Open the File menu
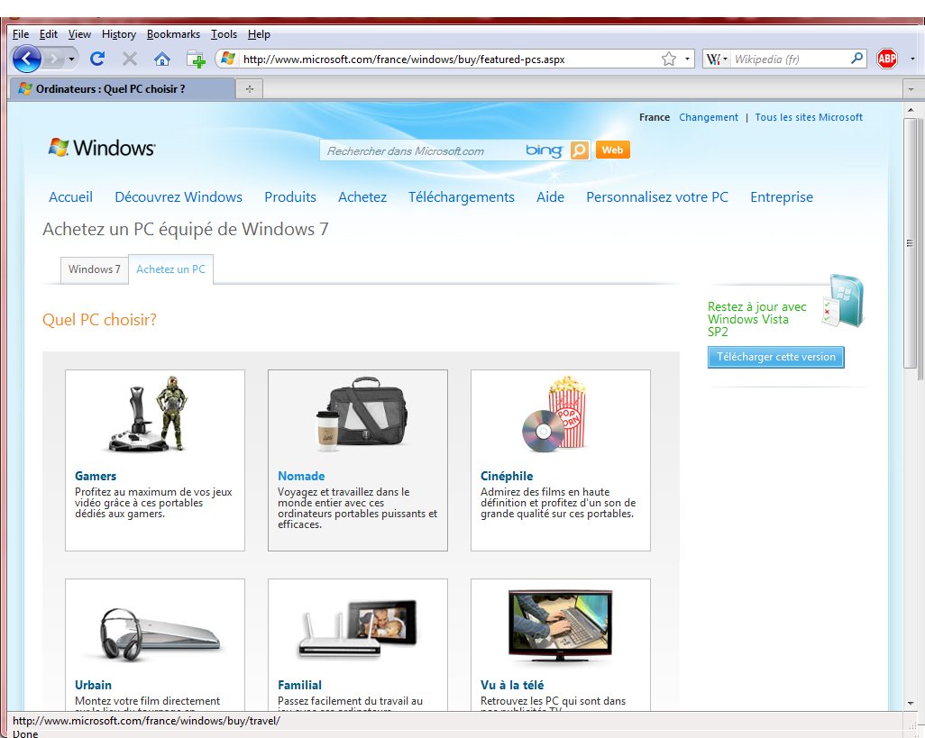This screenshot has height=738, width=925. (21, 34)
